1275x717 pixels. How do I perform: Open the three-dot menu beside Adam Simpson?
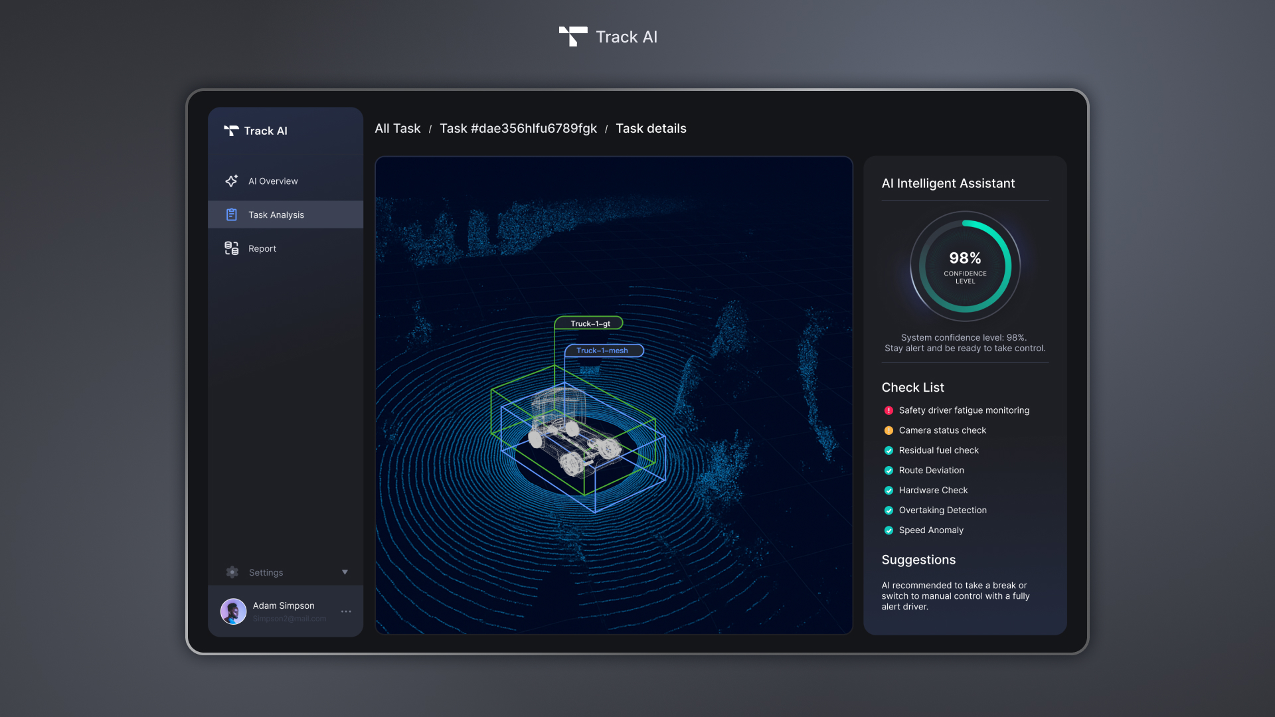pos(346,611)
